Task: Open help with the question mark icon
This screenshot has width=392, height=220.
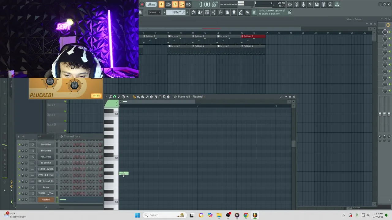Action: point(310,4)
